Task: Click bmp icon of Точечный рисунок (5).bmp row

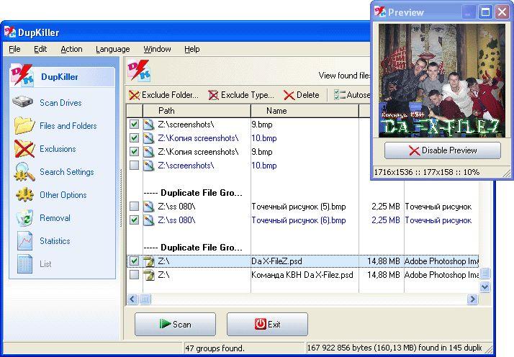Action: [148, 207]
